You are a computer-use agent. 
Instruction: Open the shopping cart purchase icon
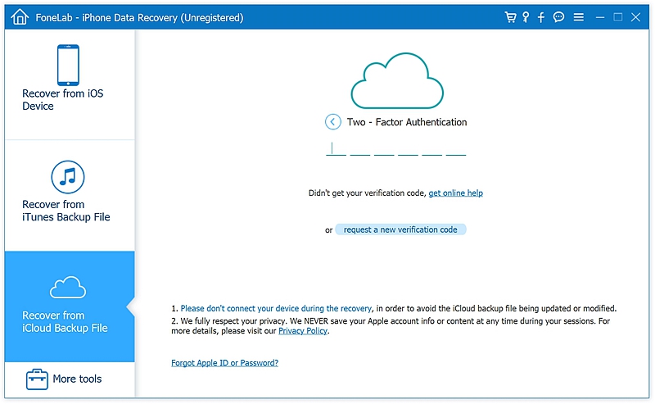(510, 17)
